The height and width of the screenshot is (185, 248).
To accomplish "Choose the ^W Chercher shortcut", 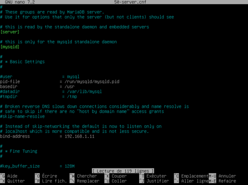I will tap(83, 176).
